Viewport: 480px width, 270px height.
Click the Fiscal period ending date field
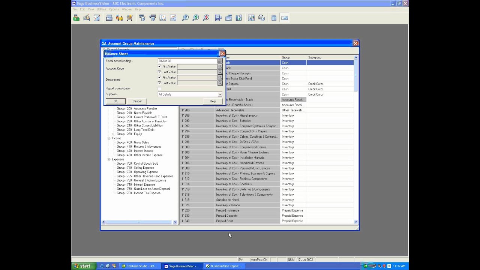(x=187, y=61)
